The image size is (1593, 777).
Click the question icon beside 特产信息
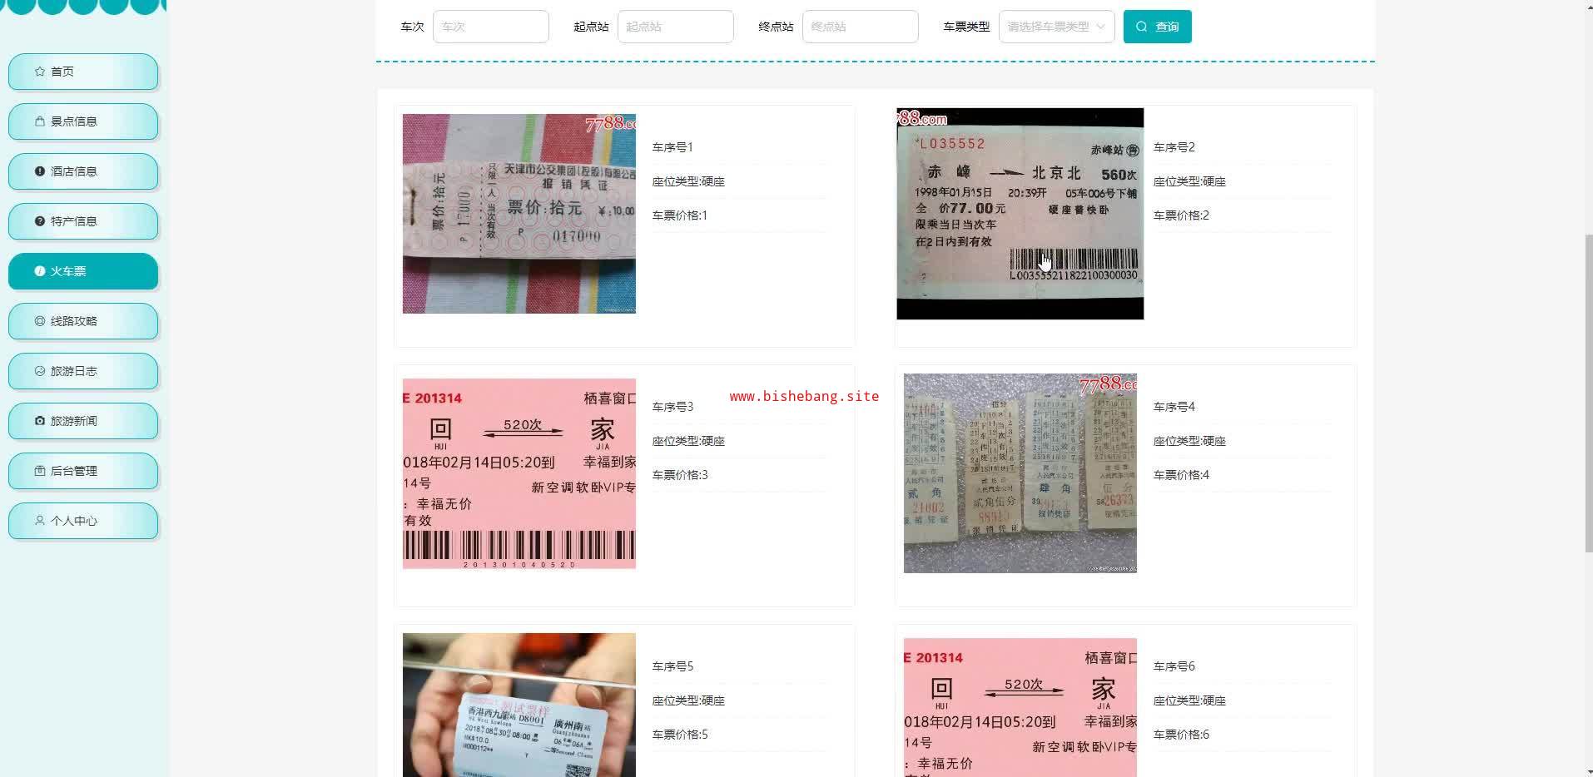(40, 221)
